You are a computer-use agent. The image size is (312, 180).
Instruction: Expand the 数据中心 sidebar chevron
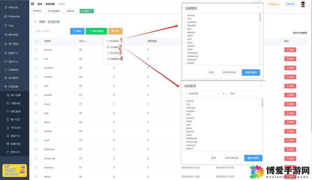[25, 53]
